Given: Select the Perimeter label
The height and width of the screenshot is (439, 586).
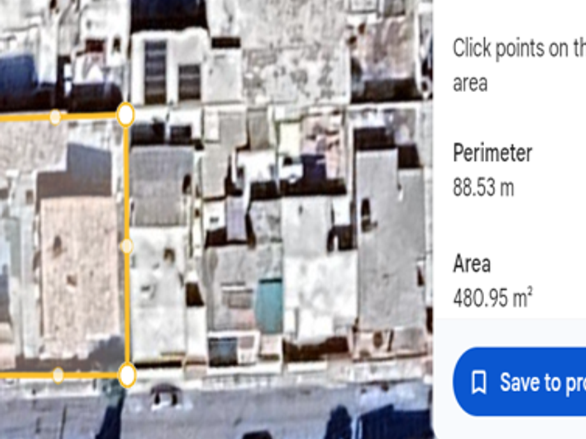Looking at the screenshot, I should (493, 153).
